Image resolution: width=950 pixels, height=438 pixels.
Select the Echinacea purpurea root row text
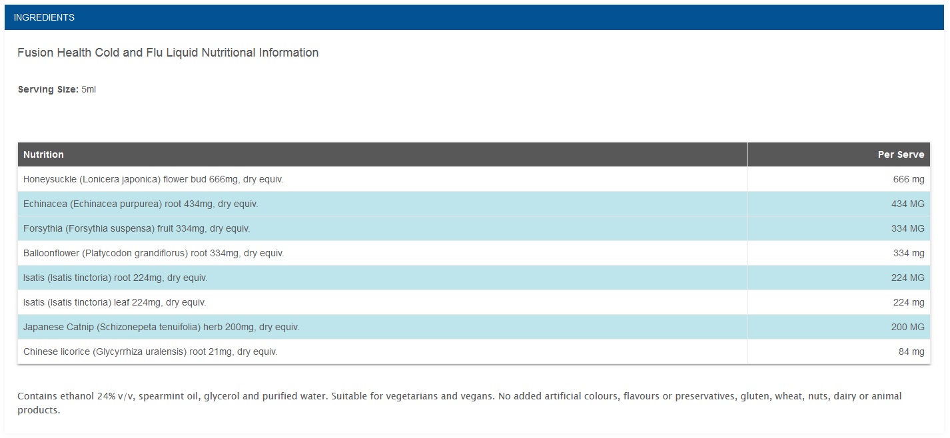pos(141,204)
